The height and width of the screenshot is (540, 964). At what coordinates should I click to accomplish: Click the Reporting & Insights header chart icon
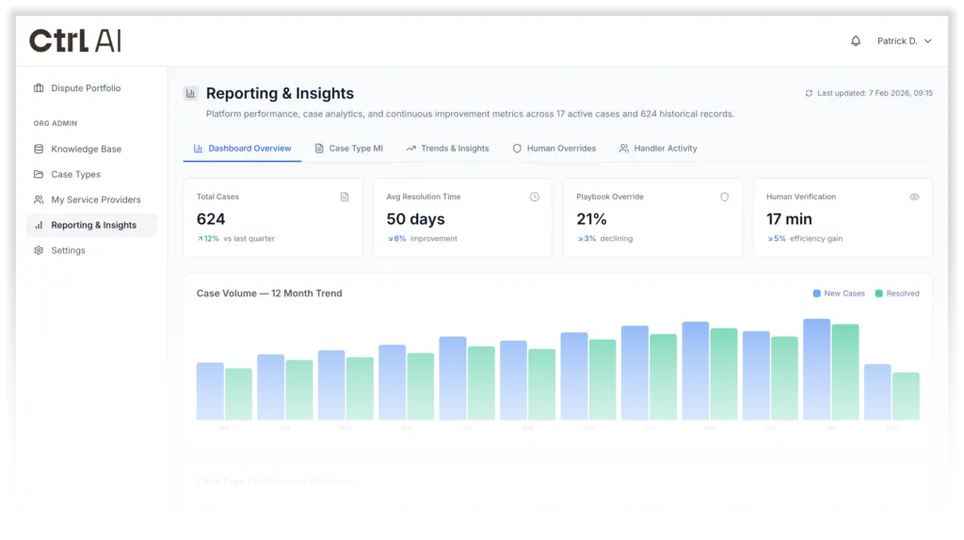(191, 93)
